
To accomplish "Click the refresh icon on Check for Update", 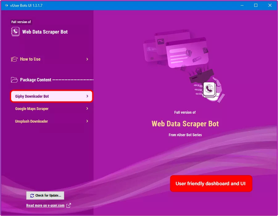I will tap(32, 196).
